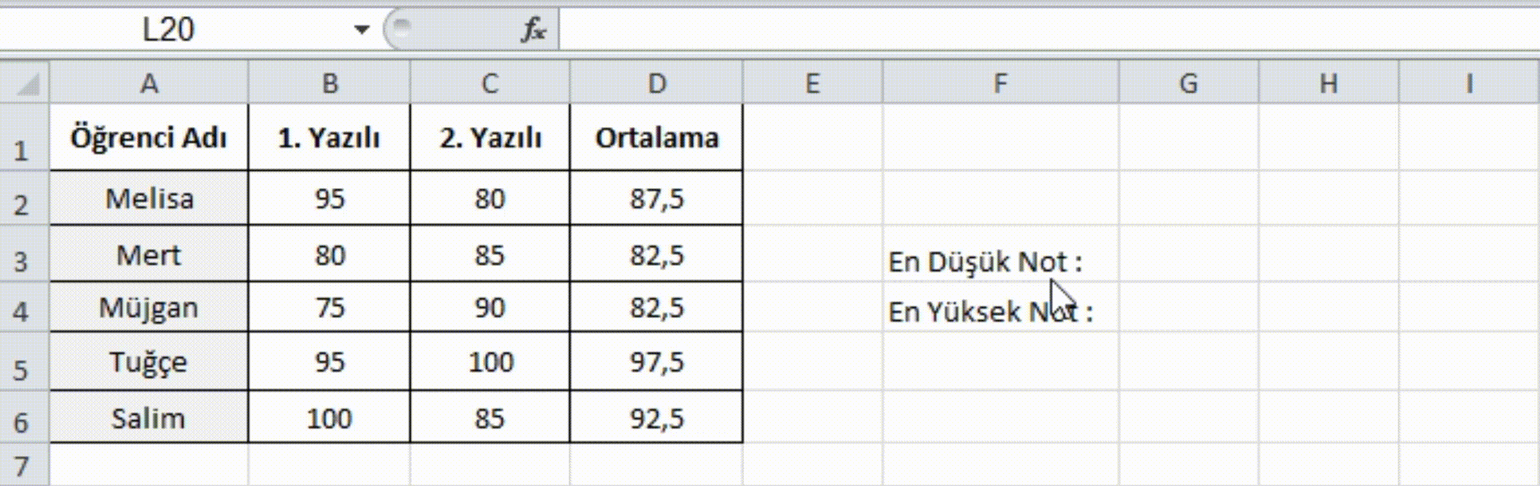Open the Name Box dropdown arrow
Screen dimensions: 1540x486
pyautogui.click(x=362, y=29)
